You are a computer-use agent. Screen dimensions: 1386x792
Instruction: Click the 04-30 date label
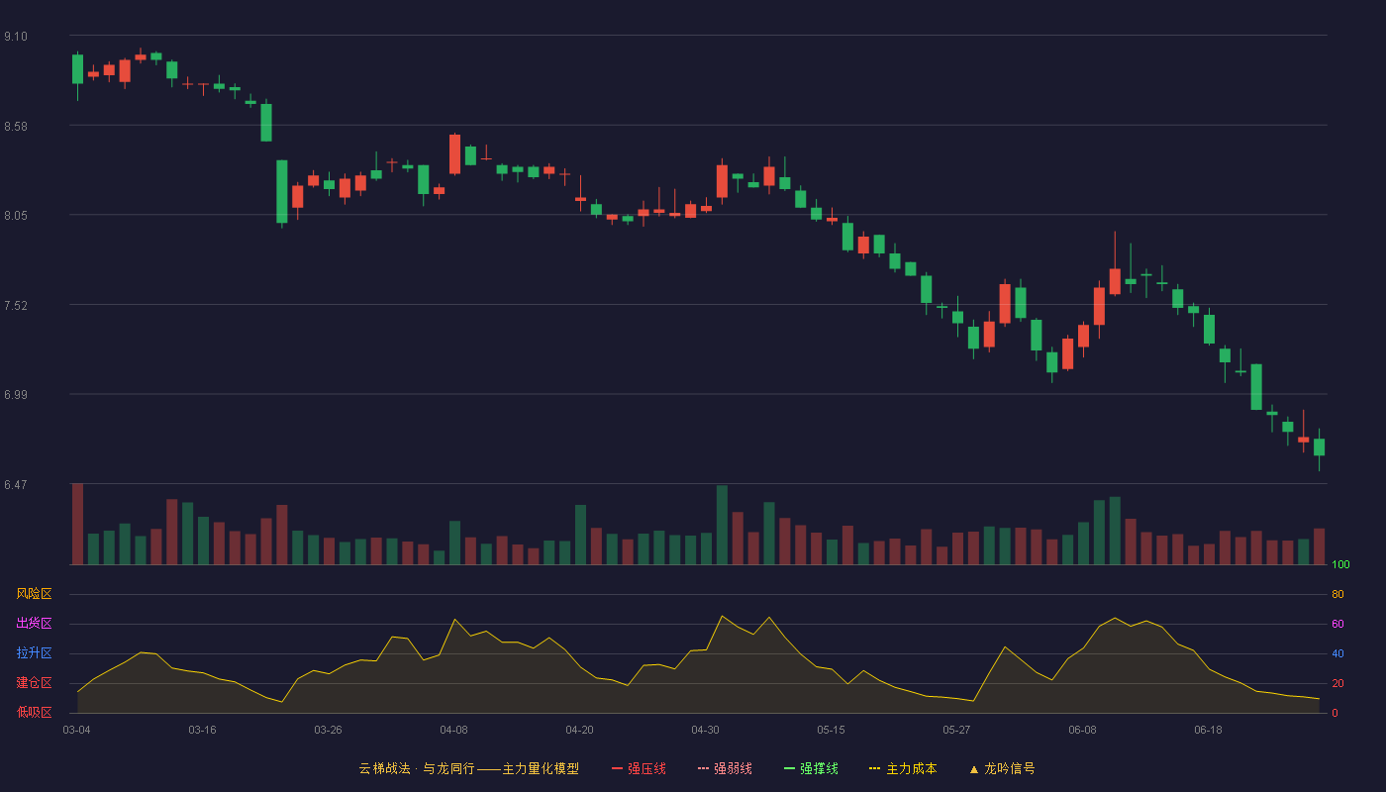point(705,730)
